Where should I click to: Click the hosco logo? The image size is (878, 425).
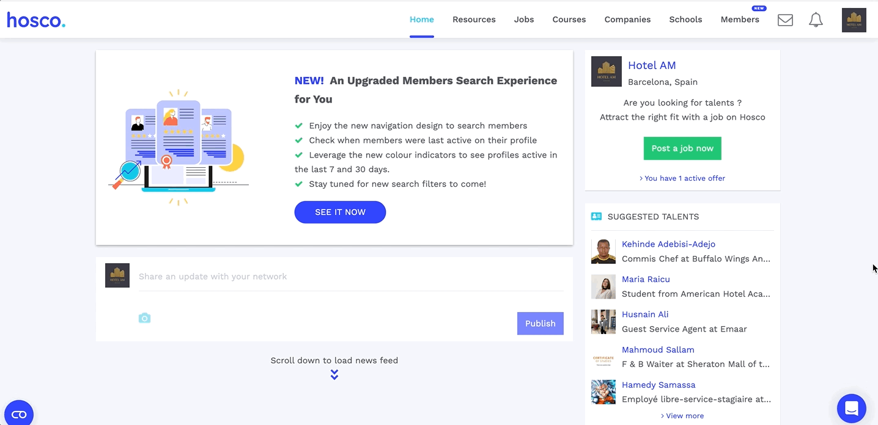(36, 20)
